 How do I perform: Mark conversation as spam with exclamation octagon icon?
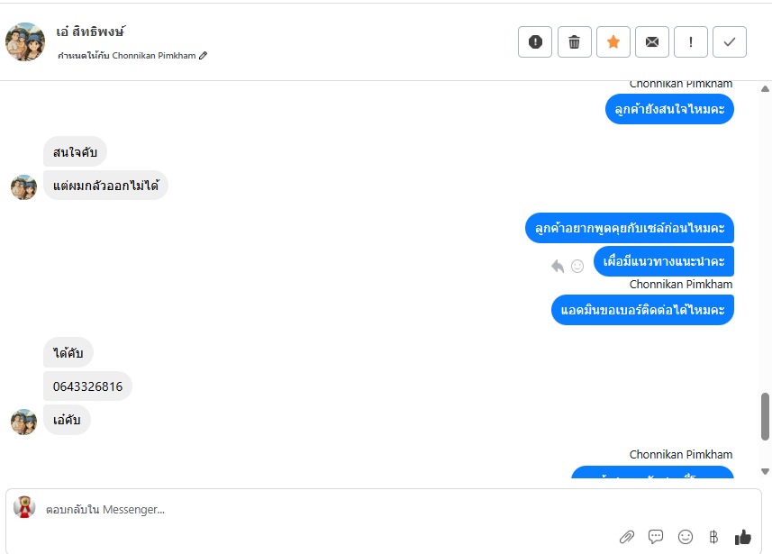tap(535, 41)
